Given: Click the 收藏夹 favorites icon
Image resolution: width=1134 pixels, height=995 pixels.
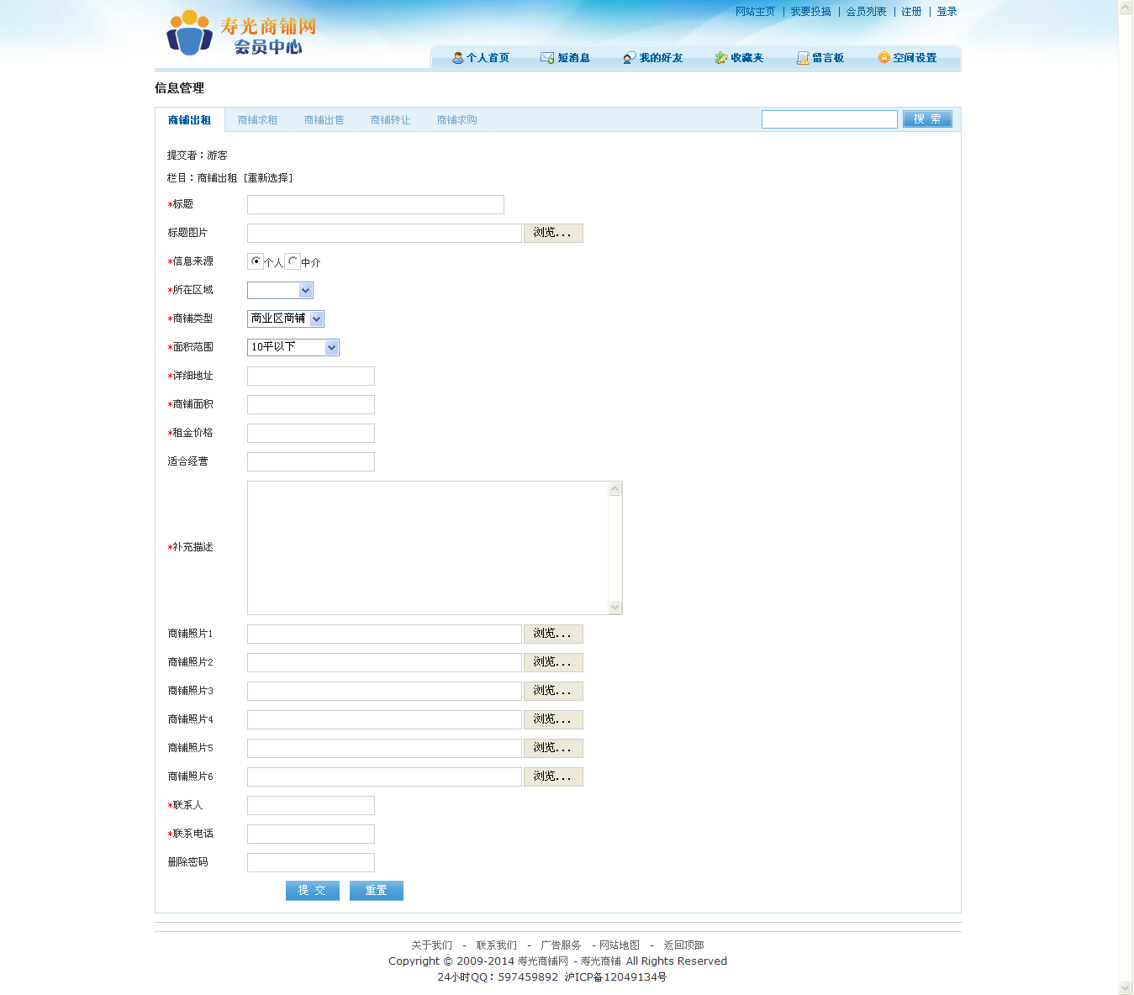Looking at the screenshot, I should [x=720, y=58].
